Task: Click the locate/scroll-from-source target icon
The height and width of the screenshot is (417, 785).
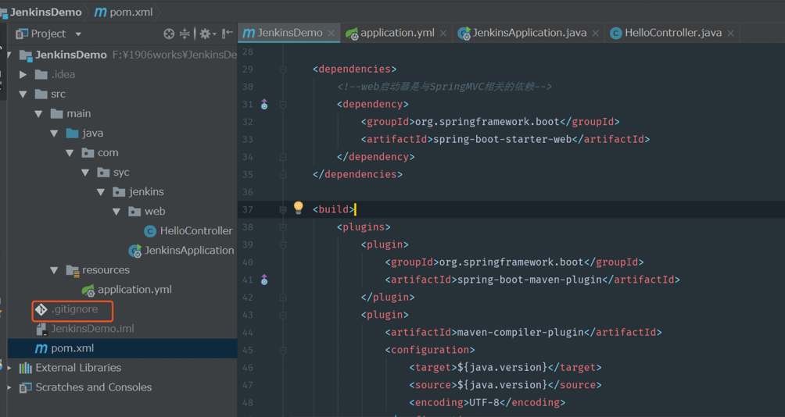Action: pos(169,34)
